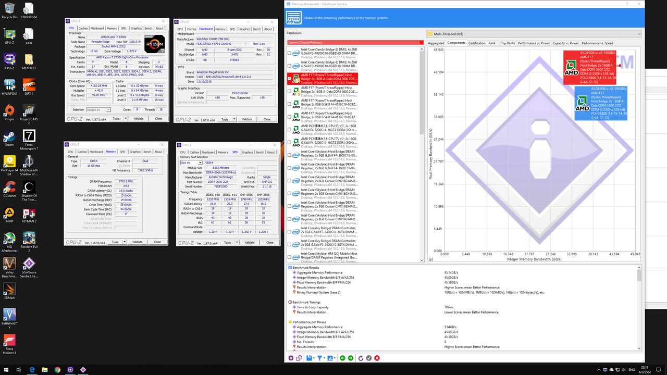
Task: Click the blue AMD legend box in chart
Action: pyautogui.click(x=601, y=103)
